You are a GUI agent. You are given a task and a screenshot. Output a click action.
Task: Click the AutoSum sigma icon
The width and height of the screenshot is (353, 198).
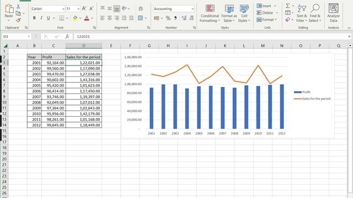(x=288, y=6)
